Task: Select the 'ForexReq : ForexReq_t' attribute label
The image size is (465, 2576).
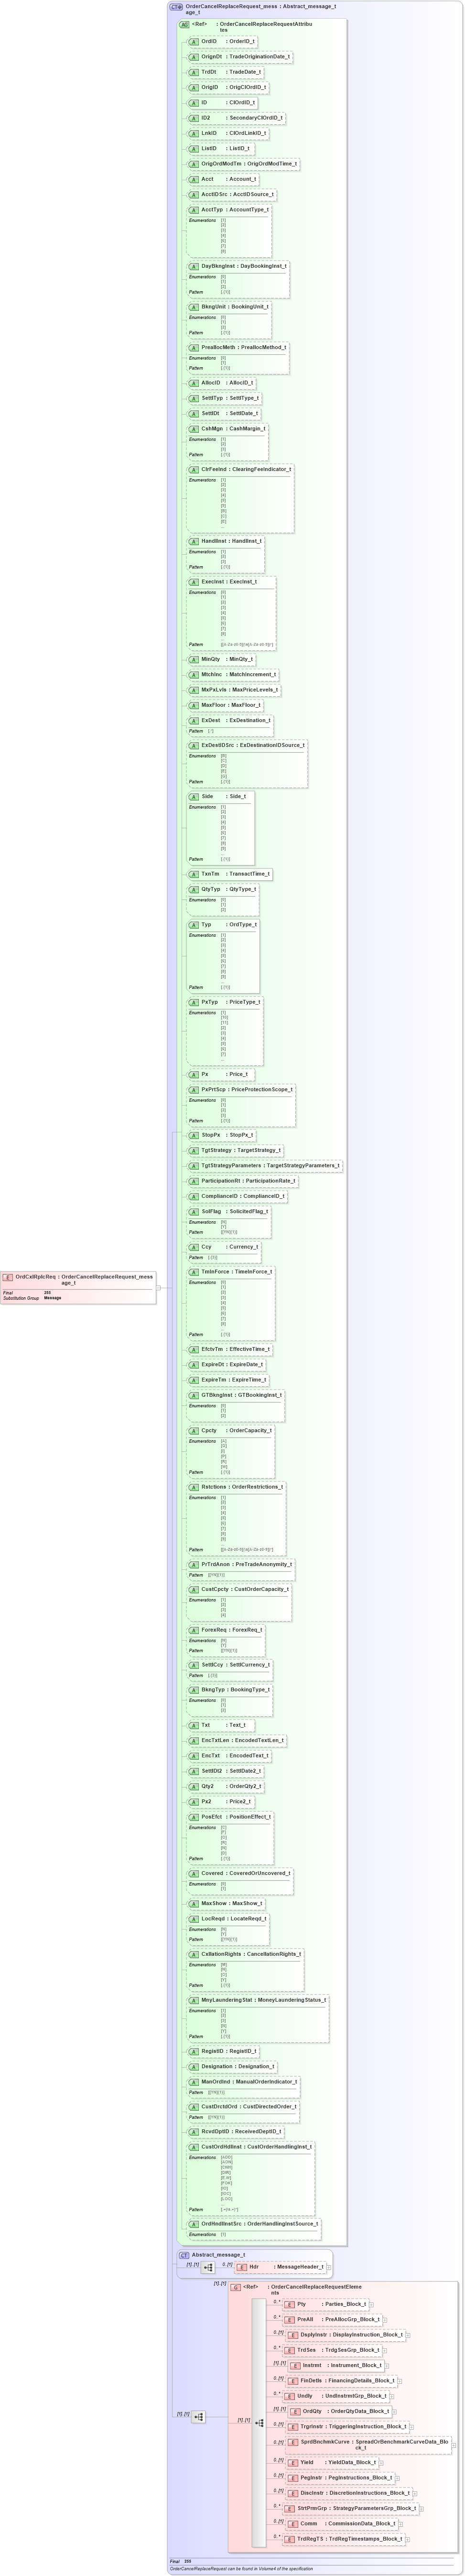Action: [x=231, y=1630]
